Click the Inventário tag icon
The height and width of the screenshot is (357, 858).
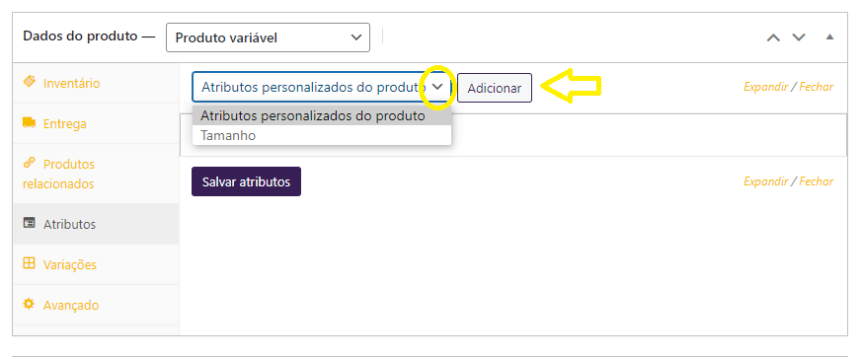tap(29, 82)
